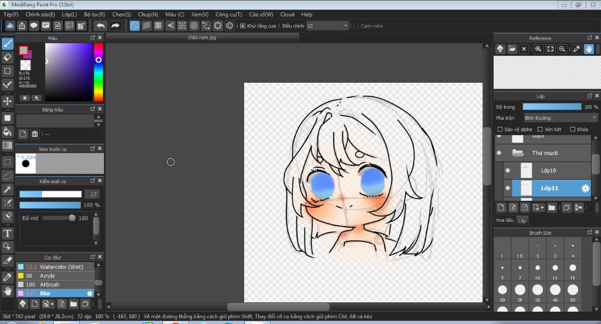
Task: Select the Gradient tool
Action: tap(7, 146)
